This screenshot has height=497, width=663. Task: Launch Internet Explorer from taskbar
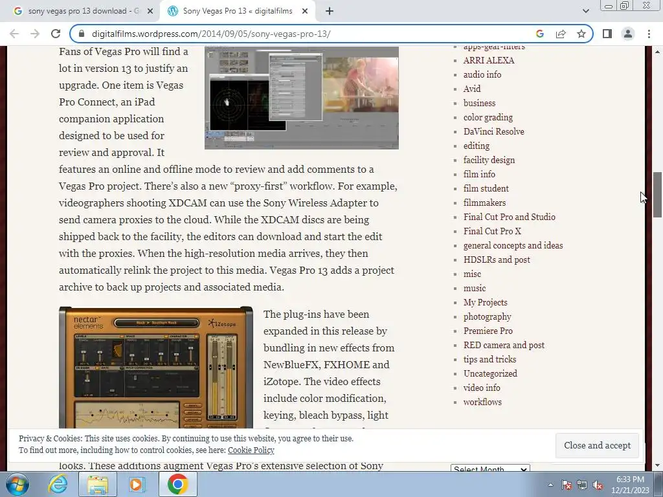tap(58, 484)
